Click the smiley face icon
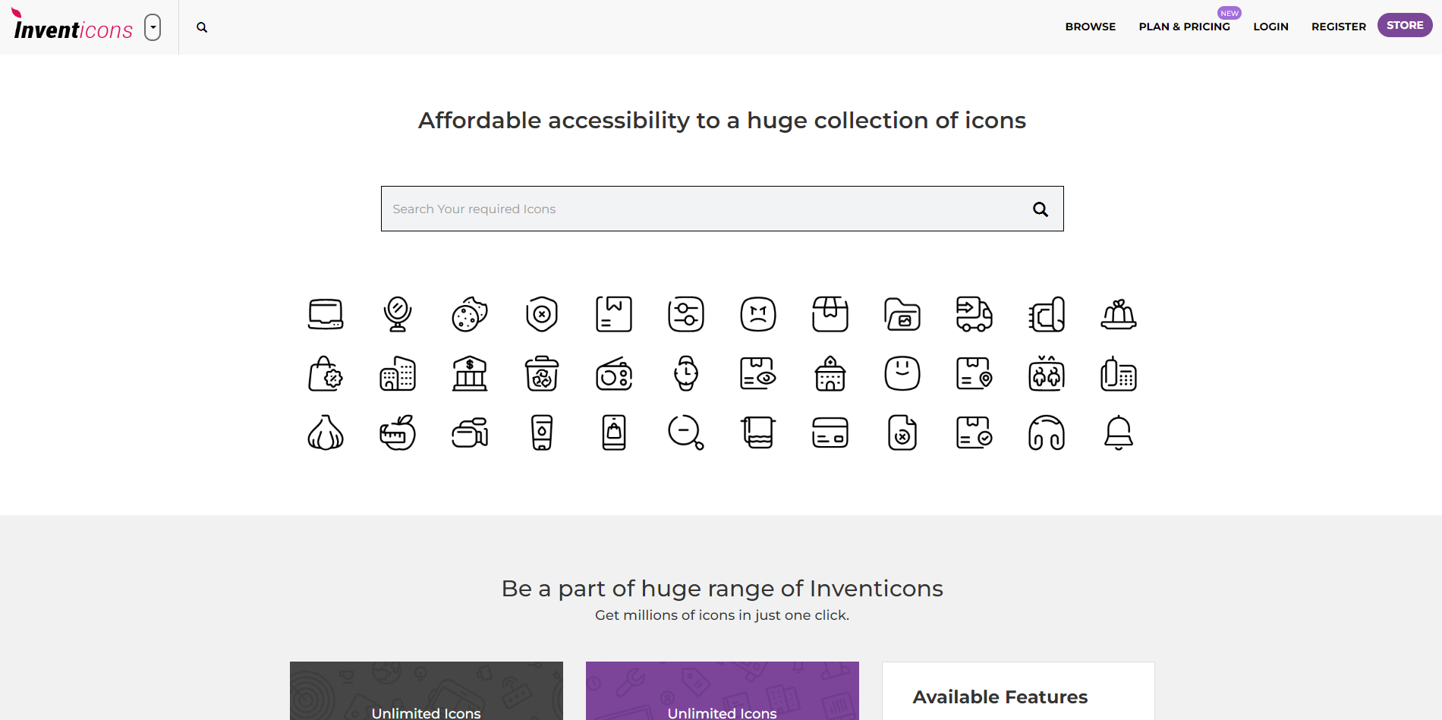 tap(902, 373)
